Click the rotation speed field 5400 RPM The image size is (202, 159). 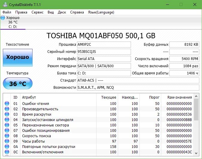point(184,59)
